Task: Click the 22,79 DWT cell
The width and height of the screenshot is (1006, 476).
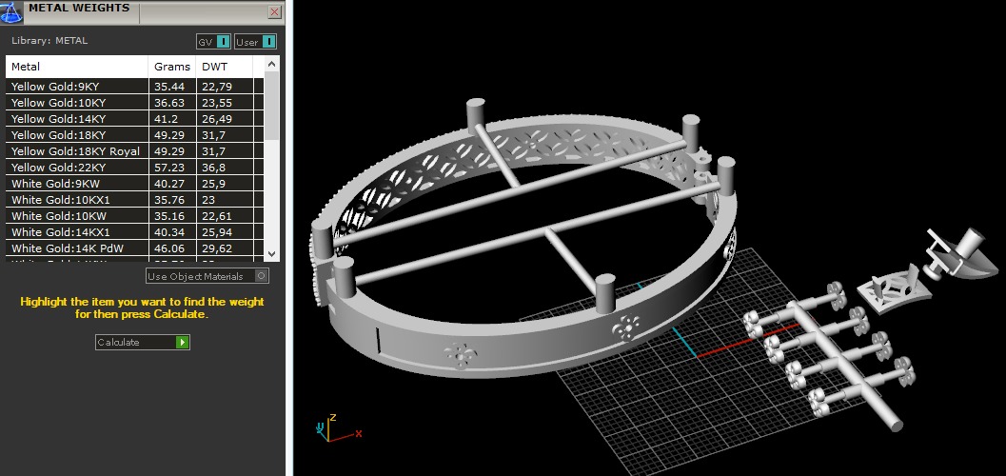Action: (225, 86)
